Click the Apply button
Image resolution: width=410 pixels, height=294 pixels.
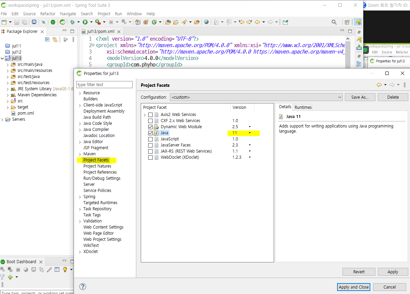393,272
